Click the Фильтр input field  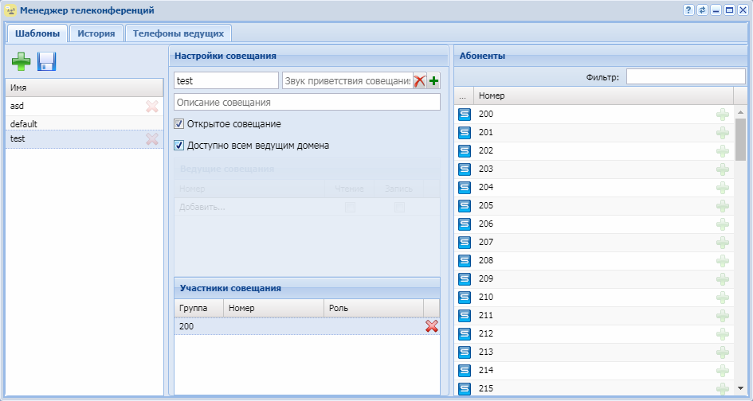click(x=685, y=76)
